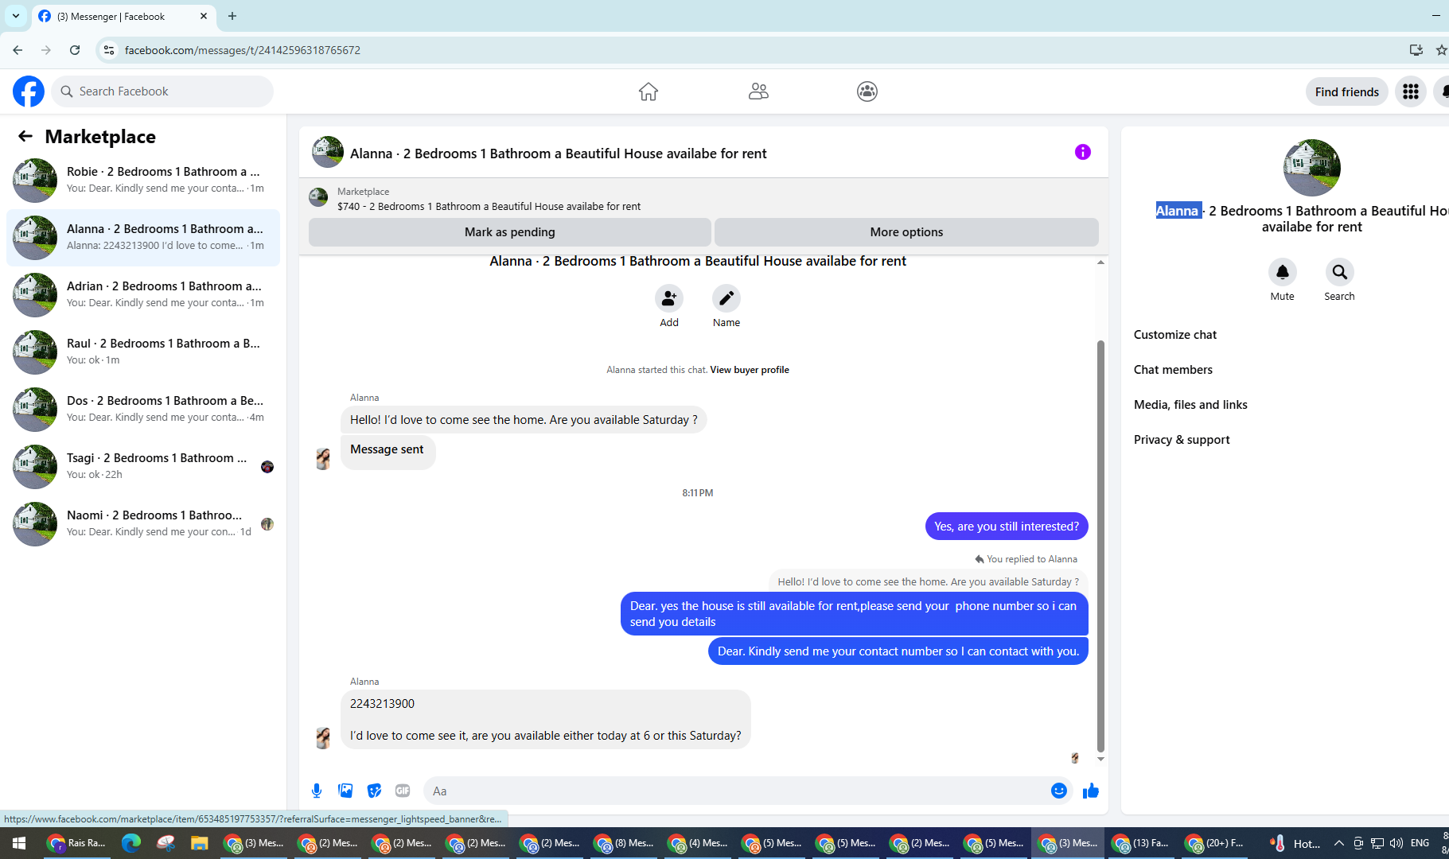View site information icon in address bar
Image resolution: width=1449 pixels, height=859 pixels.
pos(109,50)
